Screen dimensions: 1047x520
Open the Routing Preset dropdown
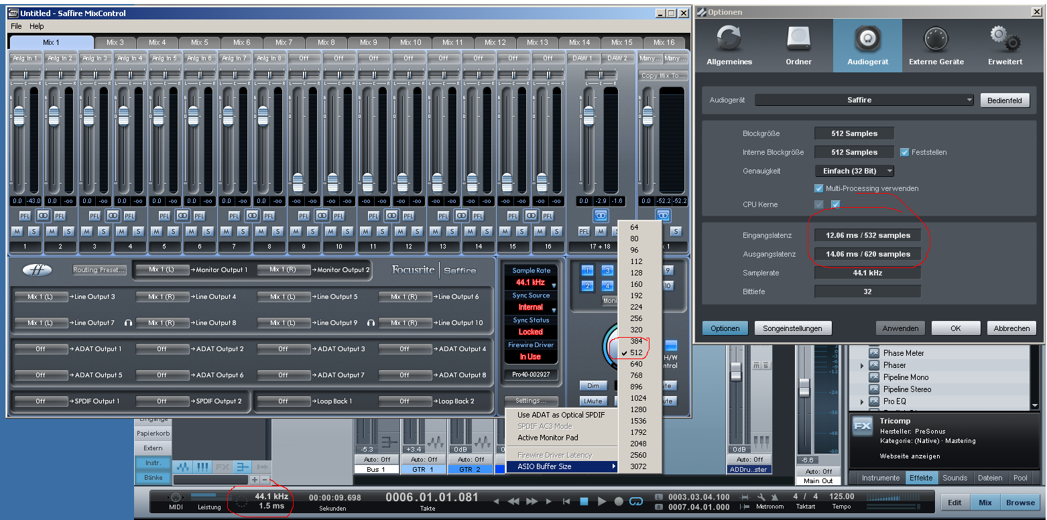tap(99, 270)
